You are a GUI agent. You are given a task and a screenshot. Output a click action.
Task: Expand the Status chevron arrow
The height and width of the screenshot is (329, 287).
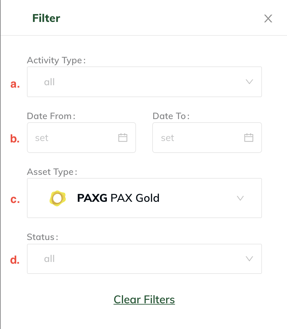coord(249,258)
